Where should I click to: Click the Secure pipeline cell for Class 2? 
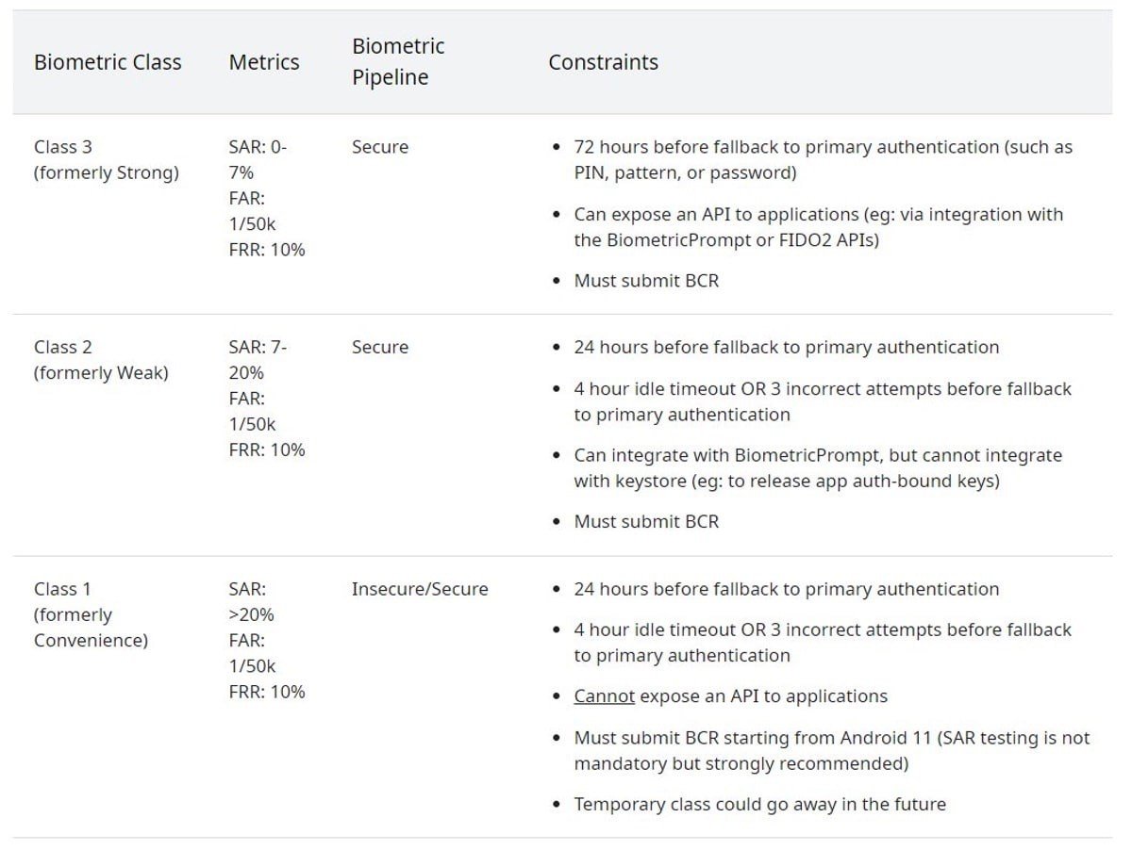coord(380,347)
